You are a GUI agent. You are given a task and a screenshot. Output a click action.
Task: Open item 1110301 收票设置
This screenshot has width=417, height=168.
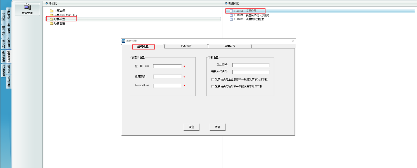click(x=245, y=11)
